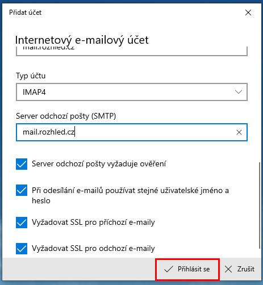Click the 'heslo' second line of checkbox label

coord(41,200)
